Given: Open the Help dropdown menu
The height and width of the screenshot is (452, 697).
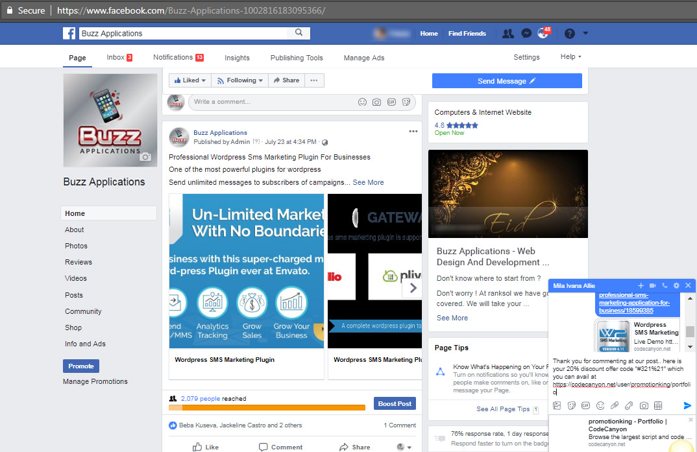Looking at the screenshot, I should tap(570, 57).
